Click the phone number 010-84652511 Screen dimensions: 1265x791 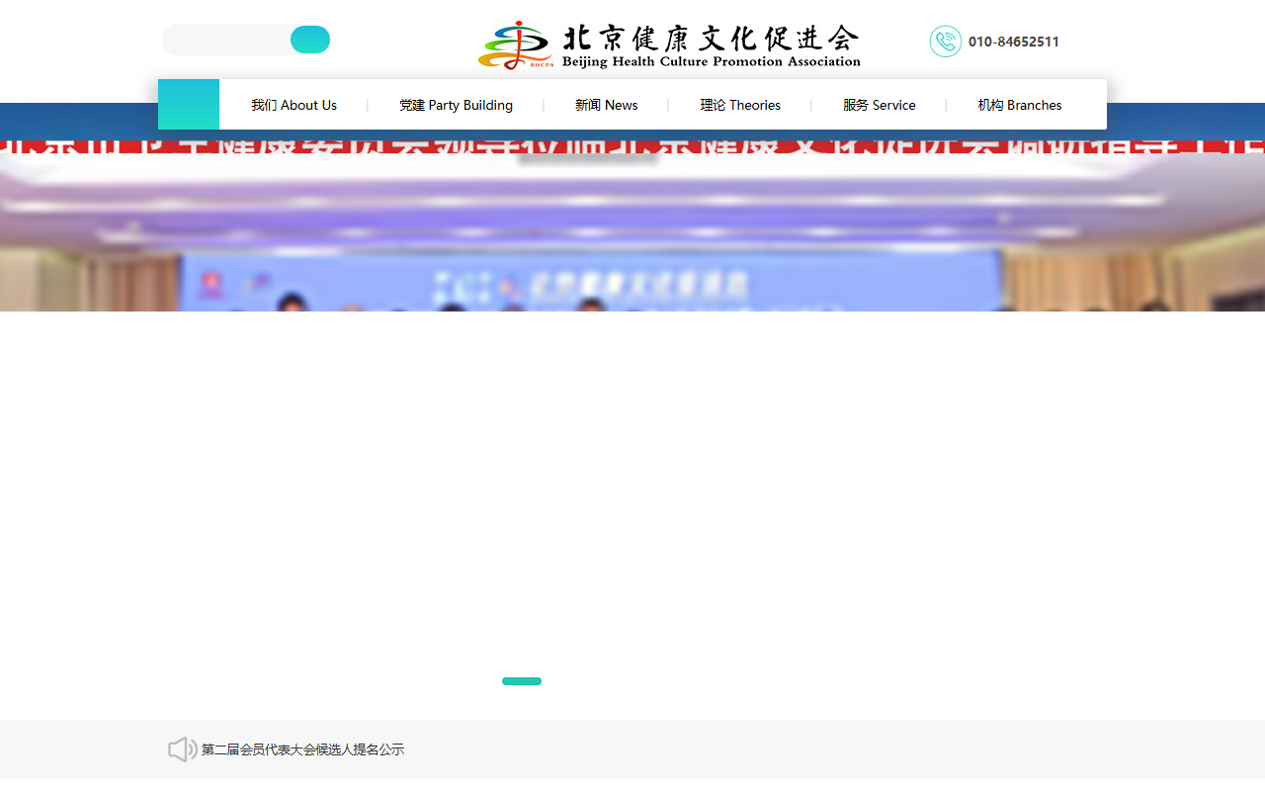[1014, 42]
